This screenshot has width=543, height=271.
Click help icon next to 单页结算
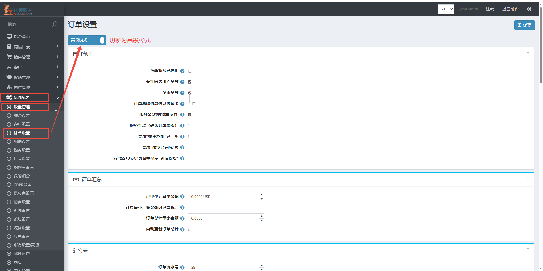182,93
